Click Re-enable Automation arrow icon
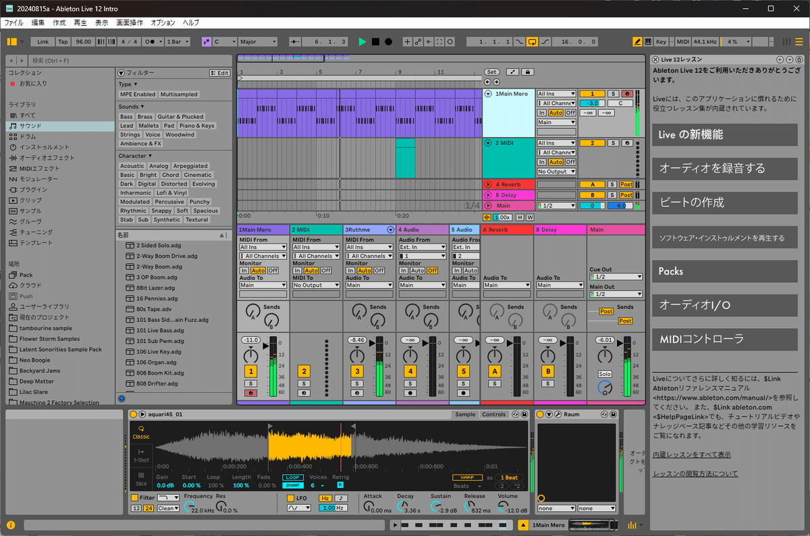The width and height of the screenshot is (810, 536). (x=429, y=42)
